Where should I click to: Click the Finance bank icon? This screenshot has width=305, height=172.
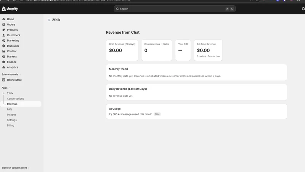tap(3, 62)
